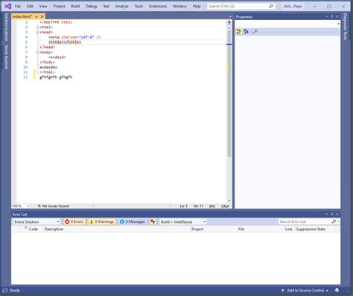Open the Analyze menu

click(121, 6)
